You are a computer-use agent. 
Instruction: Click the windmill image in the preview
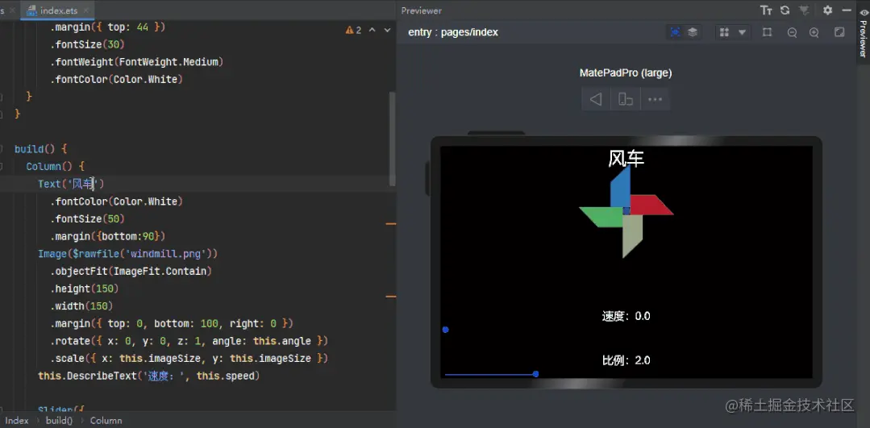tap(626, 211)
